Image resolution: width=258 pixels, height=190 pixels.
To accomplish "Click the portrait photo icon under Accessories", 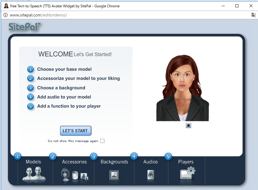I will point(84,176).
